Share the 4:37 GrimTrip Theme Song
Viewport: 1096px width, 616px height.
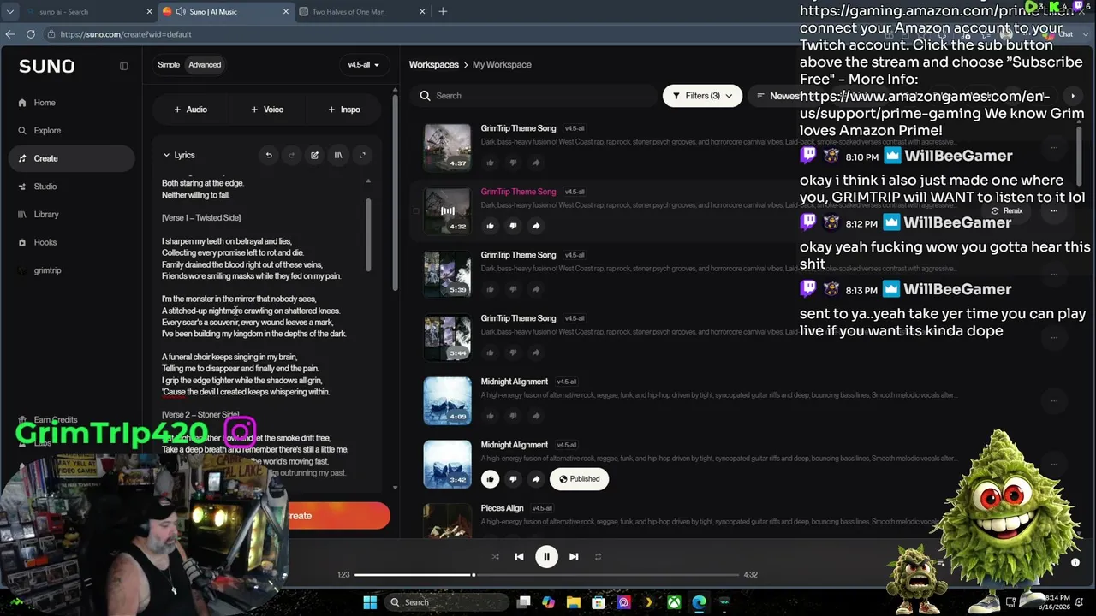[536, 163]
